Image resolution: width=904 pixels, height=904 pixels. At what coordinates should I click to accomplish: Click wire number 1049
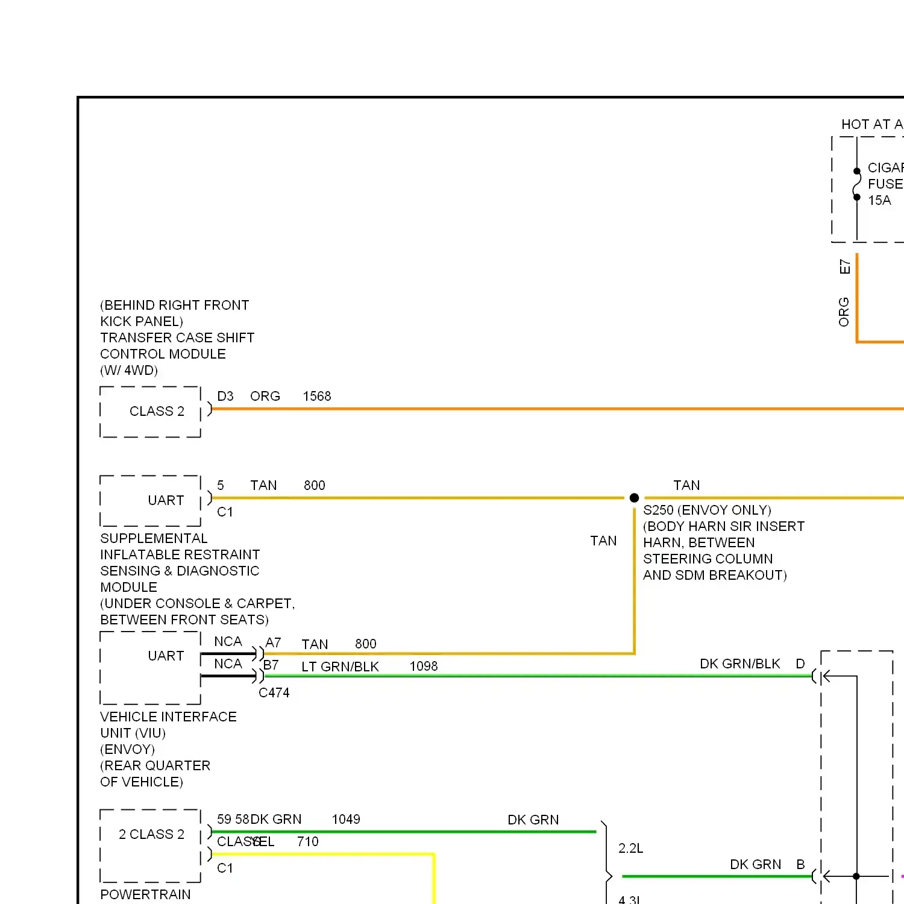tap(346, 820)
